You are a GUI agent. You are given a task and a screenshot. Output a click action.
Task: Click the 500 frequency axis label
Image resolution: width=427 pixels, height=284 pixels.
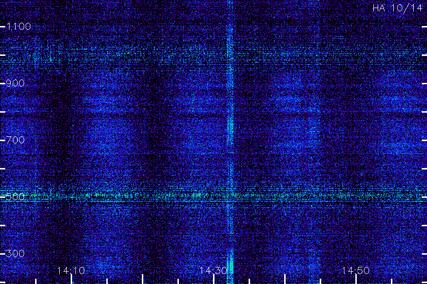(x=15, y=197)
